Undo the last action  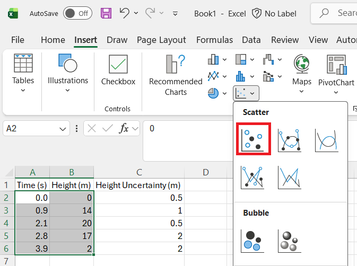(x=125, y=13)
